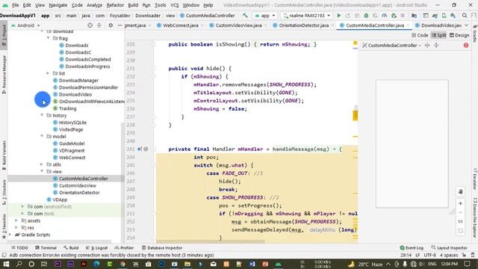Collapse the model folder

tap(42, 136)
